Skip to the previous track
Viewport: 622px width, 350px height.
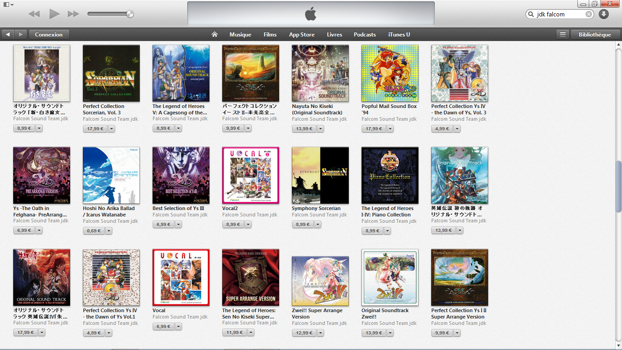[34, 14]
